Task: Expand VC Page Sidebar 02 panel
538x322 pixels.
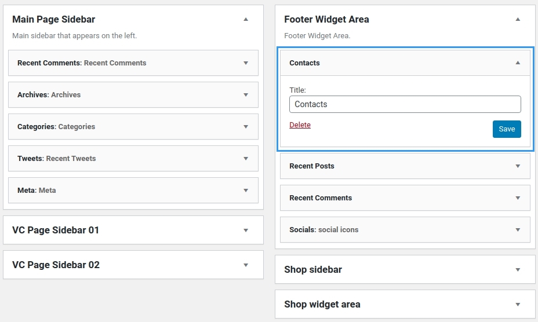Action: (246, 265)
